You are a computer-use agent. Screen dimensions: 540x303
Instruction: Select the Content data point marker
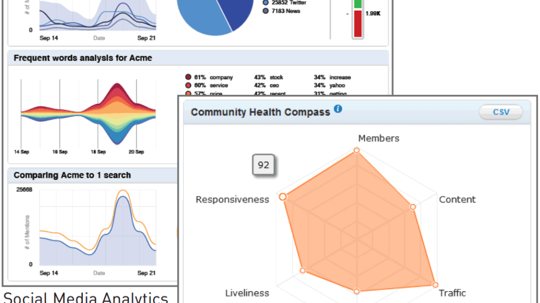[x=412, y=207]
